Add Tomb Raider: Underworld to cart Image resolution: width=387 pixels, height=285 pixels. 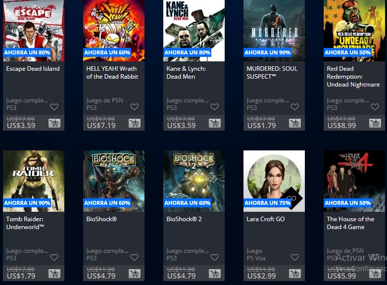coord(54,274)
